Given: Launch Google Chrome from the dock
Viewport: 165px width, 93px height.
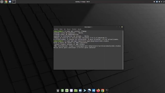Looking at the screenshot, I should point(103,90).
